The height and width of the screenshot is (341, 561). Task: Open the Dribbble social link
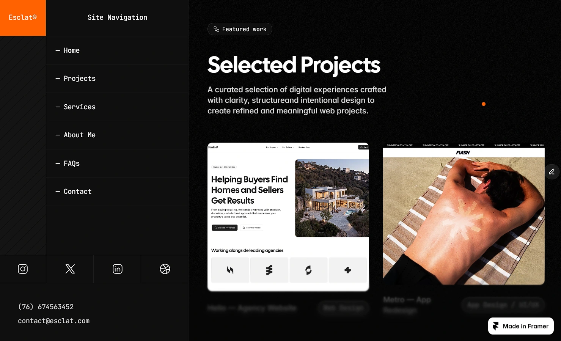point(165,269)
